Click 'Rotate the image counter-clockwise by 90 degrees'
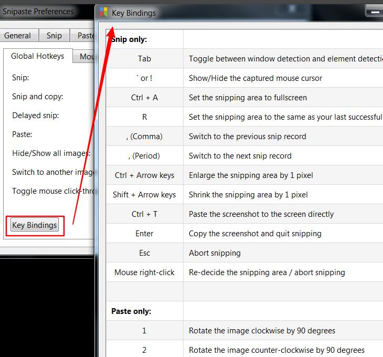 (276, 350)
